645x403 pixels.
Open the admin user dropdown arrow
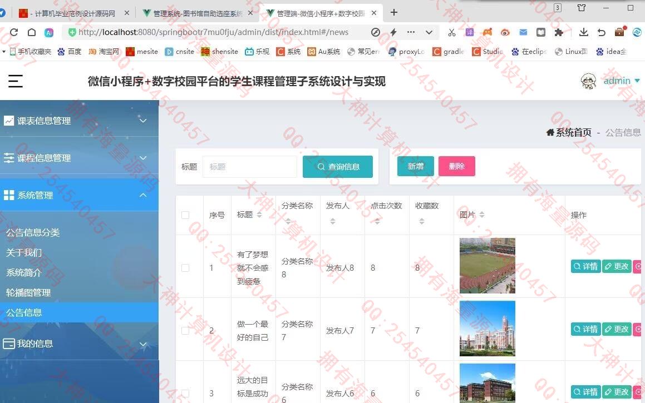click(637, 81)
